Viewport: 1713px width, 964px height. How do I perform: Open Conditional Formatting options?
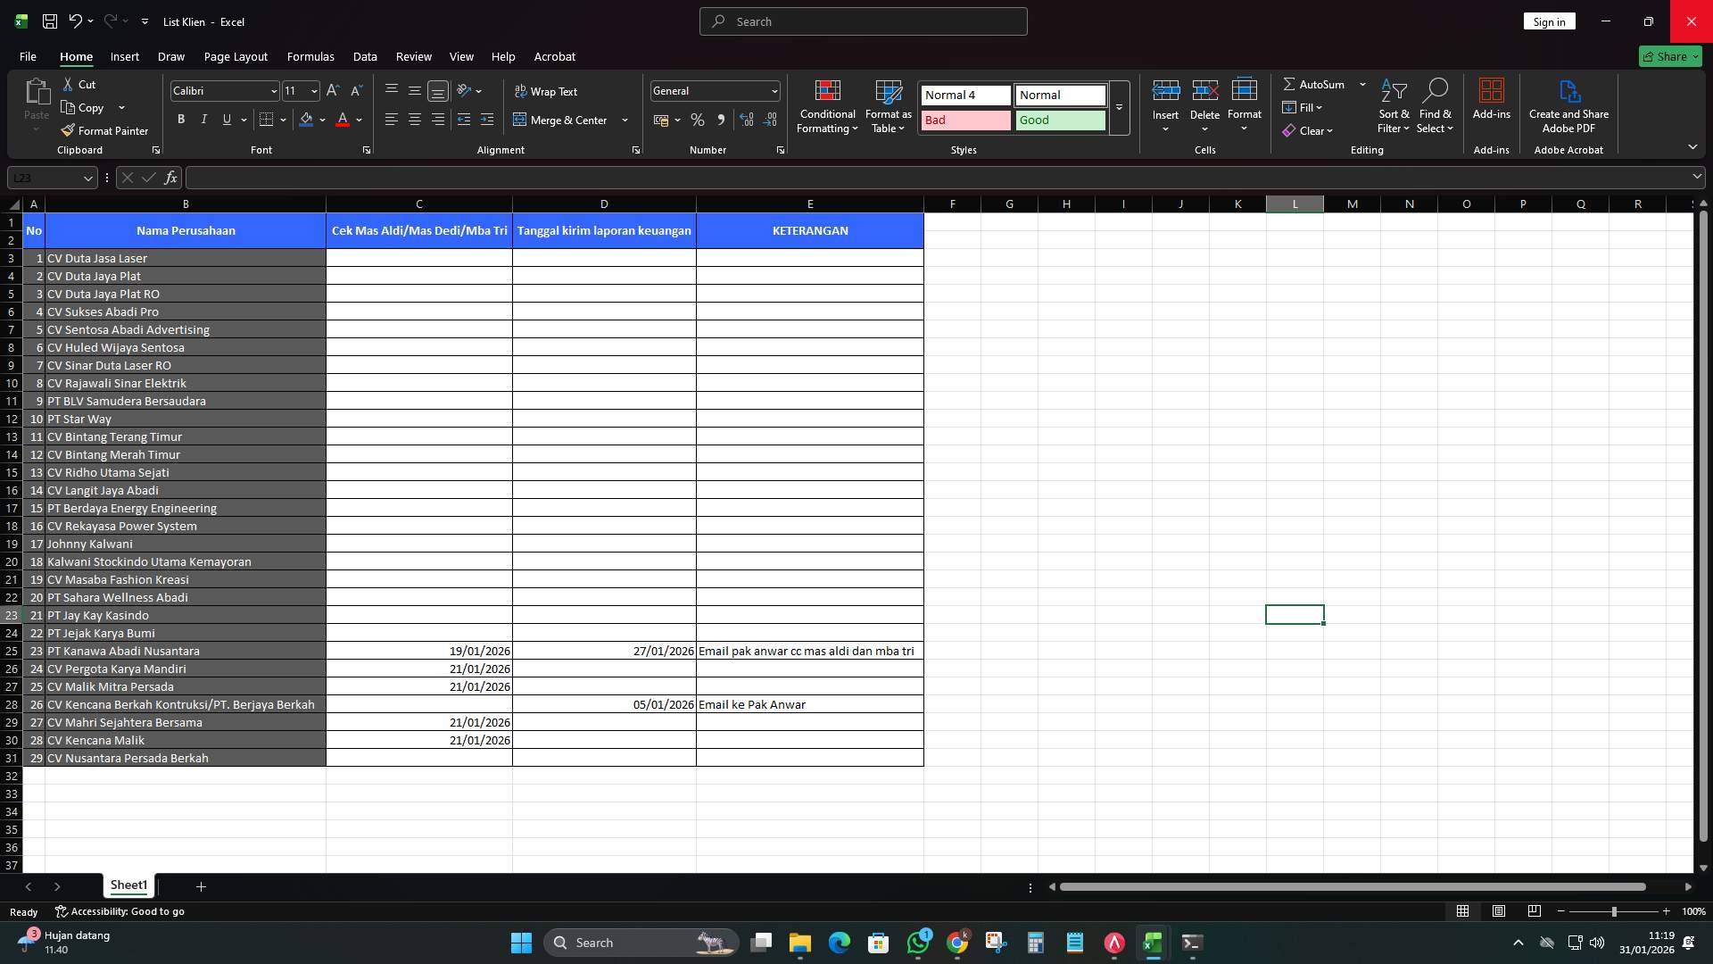click(x=827, y=105)
